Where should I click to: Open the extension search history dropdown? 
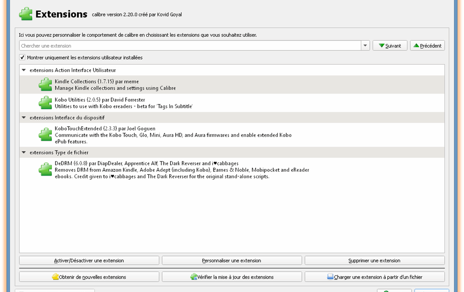365,45
